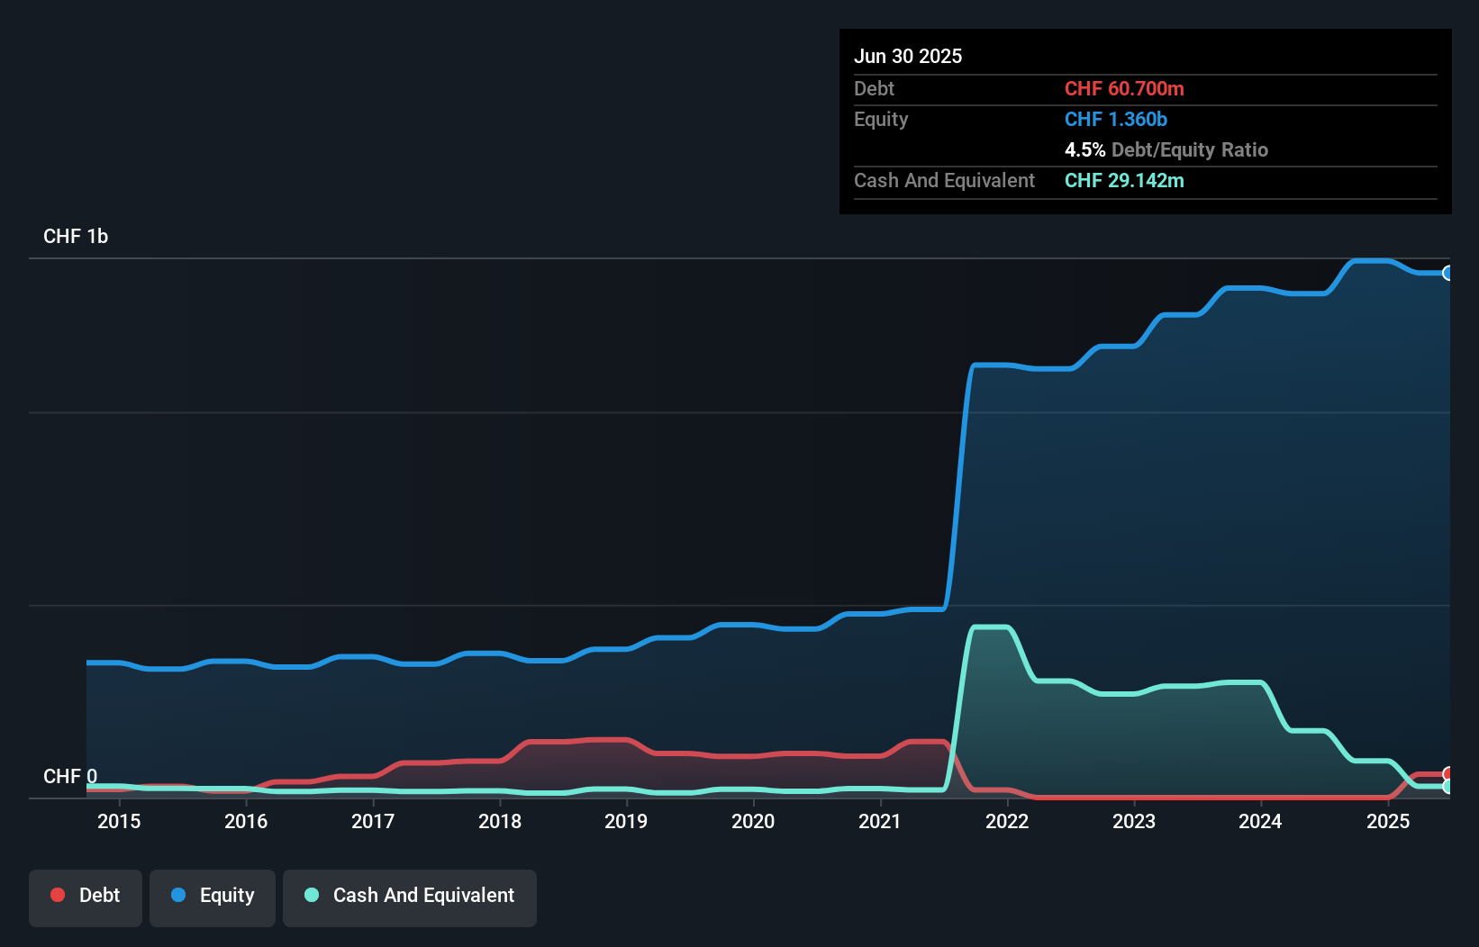
Task: Click Cash And Equivalent label in tooltip
Action: [944, 181]
